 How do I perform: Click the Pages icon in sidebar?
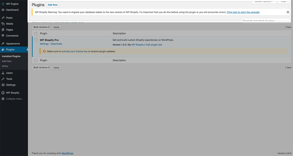click(3, 30)
